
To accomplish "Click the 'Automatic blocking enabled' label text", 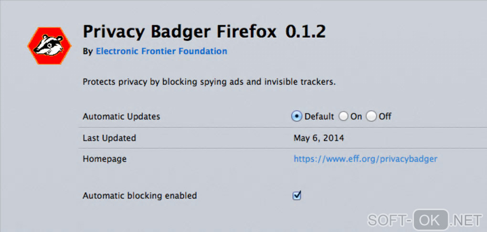I will click(x=139, y=195).
